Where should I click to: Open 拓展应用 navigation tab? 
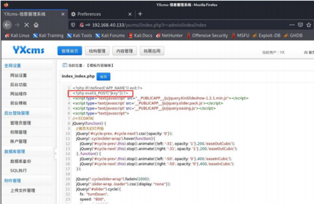[x=152, y=51]
